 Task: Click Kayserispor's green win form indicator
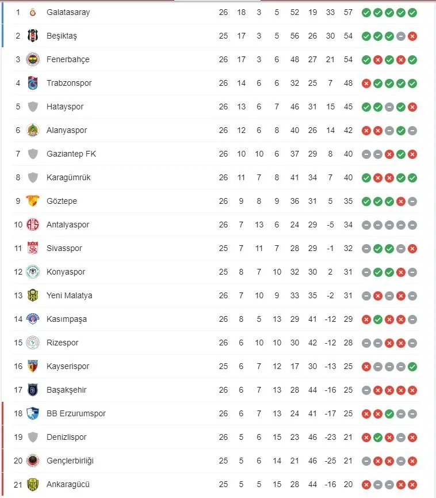click(412, 366)
